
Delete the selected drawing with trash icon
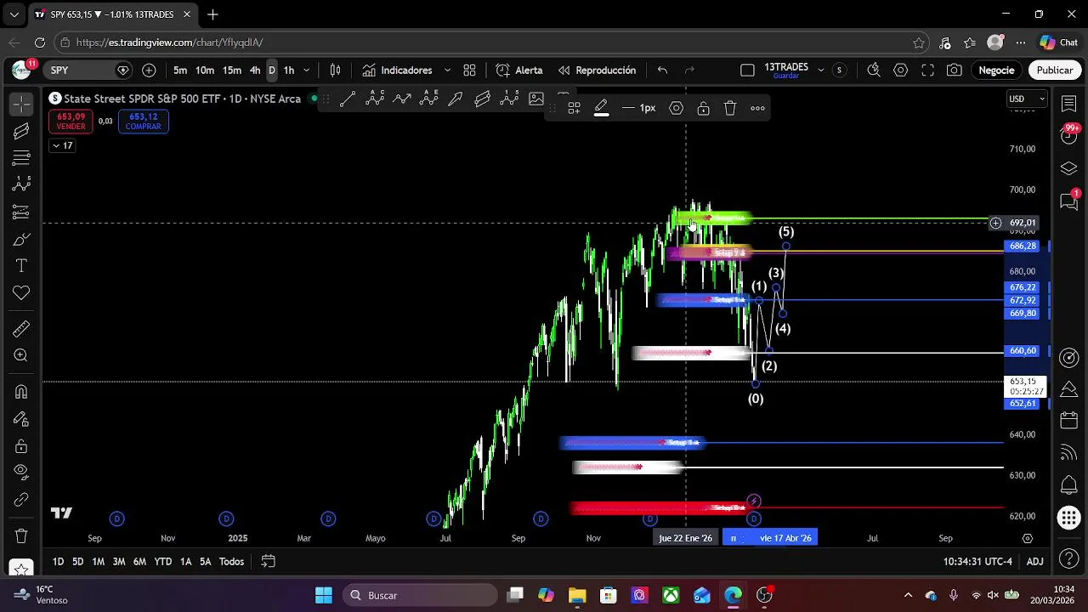pyautogui.click(x=730, y=108)
